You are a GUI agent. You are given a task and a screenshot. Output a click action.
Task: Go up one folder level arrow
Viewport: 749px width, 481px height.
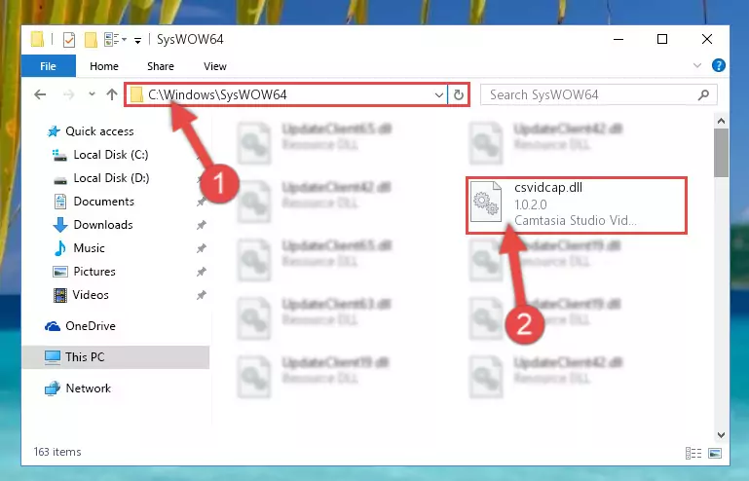(x=112, y=94)
